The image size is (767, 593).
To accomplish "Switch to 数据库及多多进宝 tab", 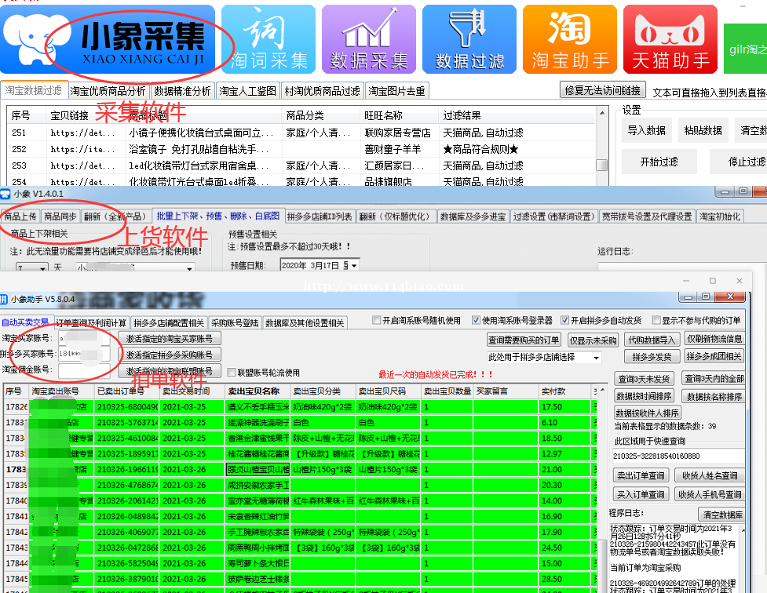I will 473,216.
